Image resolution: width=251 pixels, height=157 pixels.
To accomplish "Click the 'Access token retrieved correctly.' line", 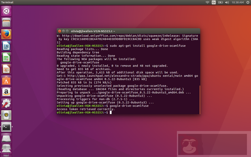I will tap(86, 109).
